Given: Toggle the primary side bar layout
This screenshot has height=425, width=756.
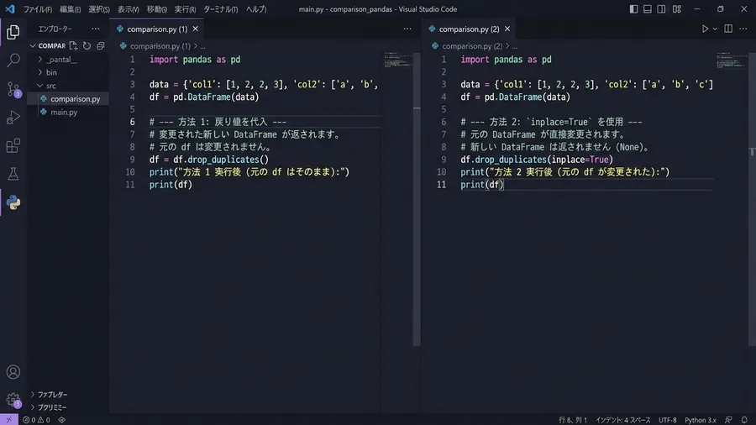Looking at the screenshot, I should (x=633, y=9).
